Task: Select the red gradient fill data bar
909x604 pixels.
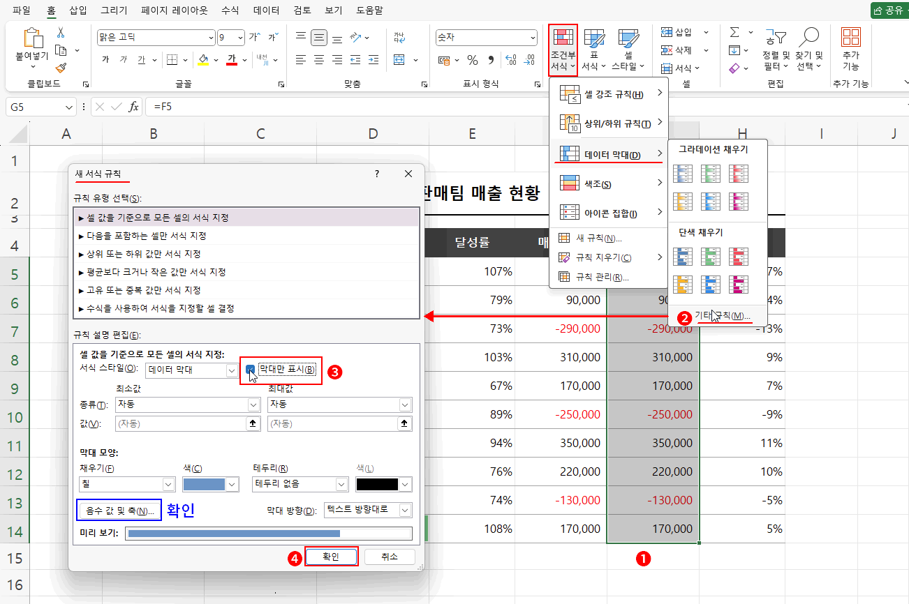Action: (x=739, y=174)
